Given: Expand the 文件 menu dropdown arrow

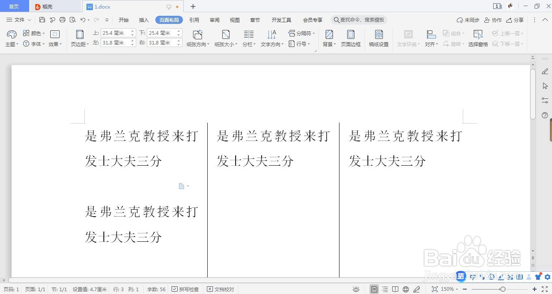Looking at the screenshot, I should click(29, 20).
